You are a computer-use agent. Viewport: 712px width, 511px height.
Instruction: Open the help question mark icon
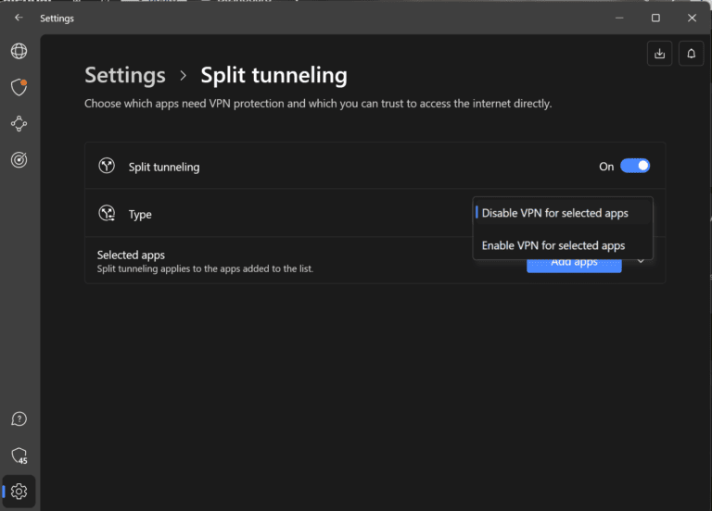(19, 420)
